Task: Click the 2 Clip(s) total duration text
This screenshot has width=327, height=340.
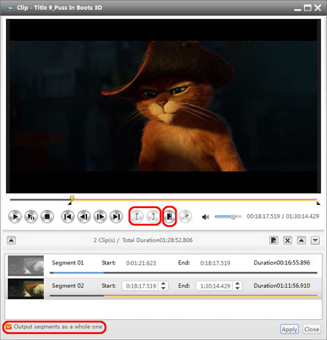Action: tap(143, 240)
